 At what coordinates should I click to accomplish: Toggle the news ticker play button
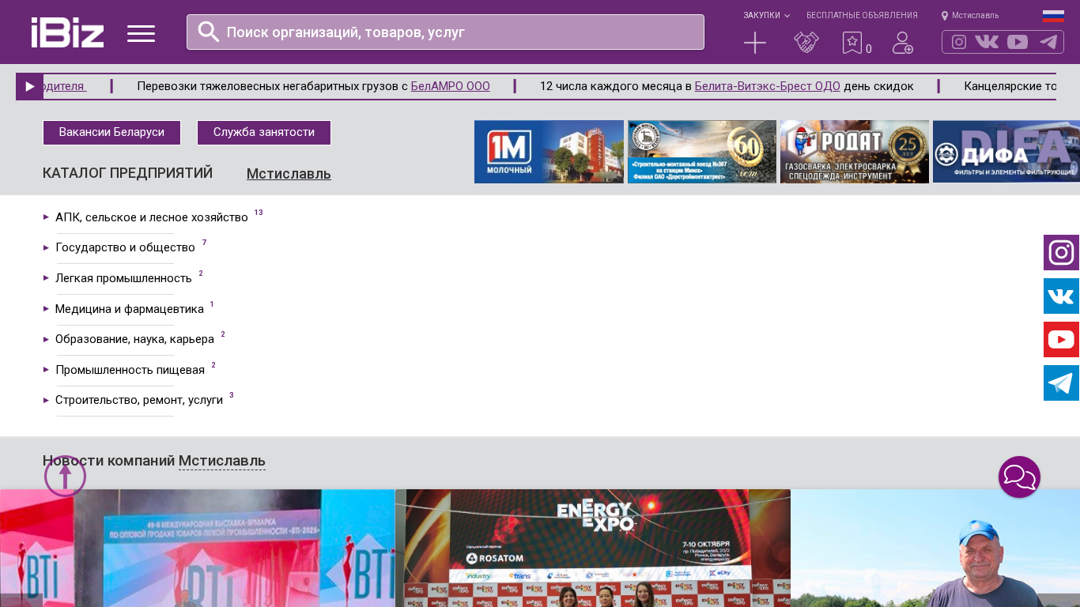point(29,87)
